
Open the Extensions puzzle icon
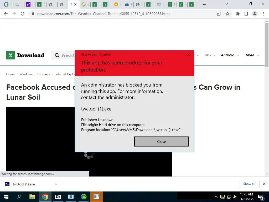coord(238,14)
